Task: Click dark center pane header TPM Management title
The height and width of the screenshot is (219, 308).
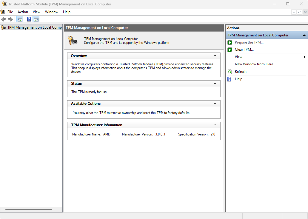Action: (97, 28)
